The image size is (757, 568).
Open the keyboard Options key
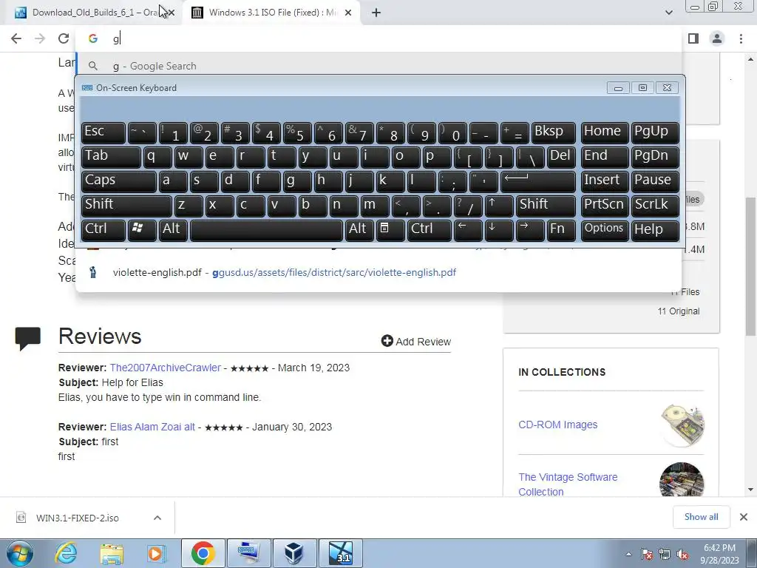605,230
